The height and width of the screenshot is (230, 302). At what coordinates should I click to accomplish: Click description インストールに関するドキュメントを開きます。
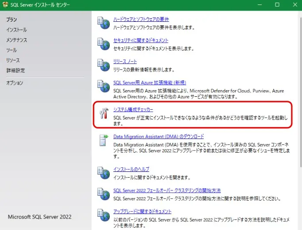click(152, 177)
